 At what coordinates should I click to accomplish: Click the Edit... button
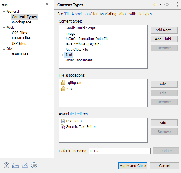[x=164, y=93]
